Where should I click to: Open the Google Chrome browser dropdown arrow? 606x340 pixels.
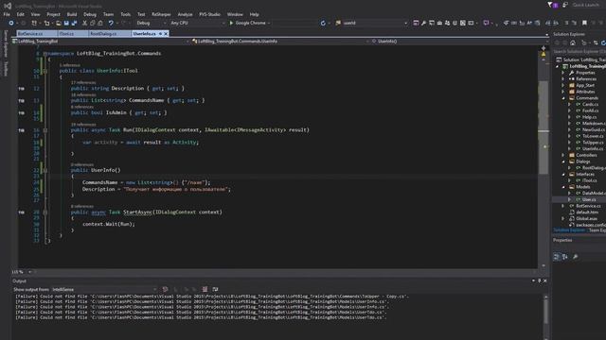pyautogui.click(x=269, y=23)
